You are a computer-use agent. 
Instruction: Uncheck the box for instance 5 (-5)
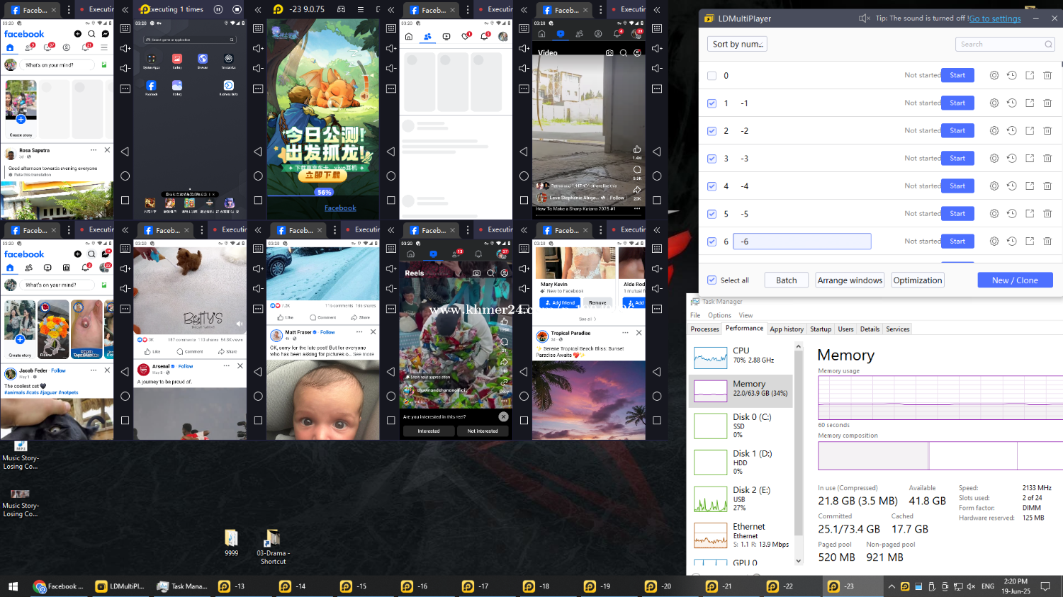(712, 214)
